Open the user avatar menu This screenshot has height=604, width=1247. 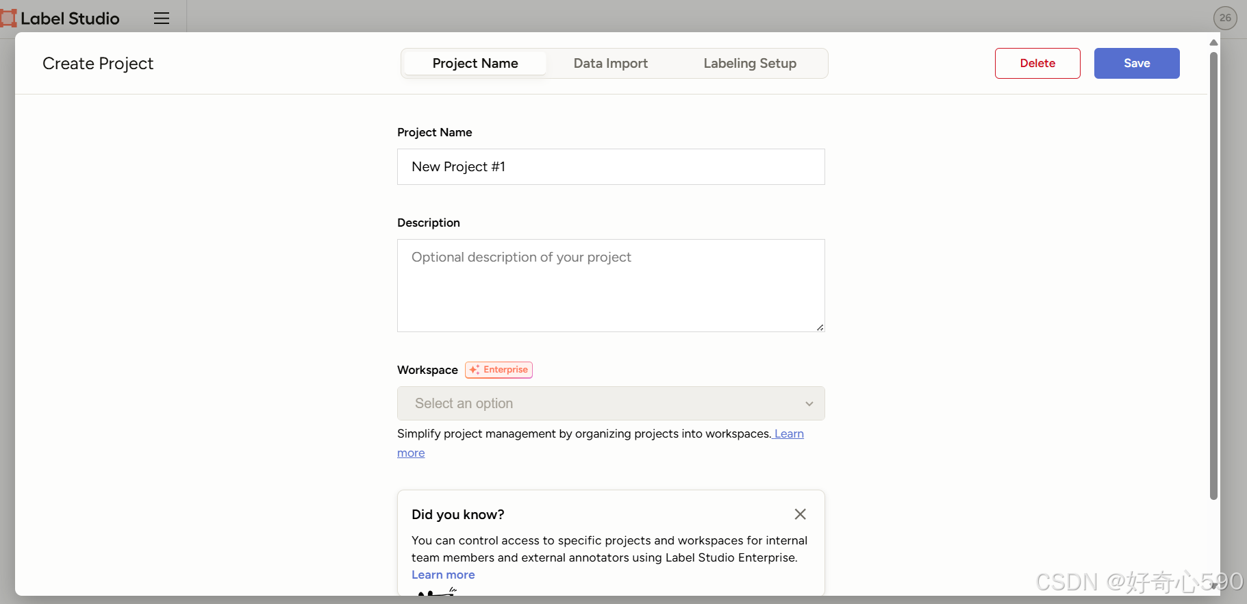click(1225, 18)
